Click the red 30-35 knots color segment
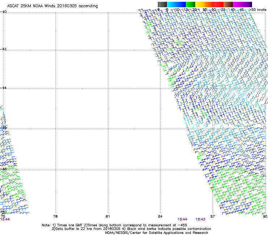Image resolution: width=268 pixels, height=235 pixels. click(219, 4)
